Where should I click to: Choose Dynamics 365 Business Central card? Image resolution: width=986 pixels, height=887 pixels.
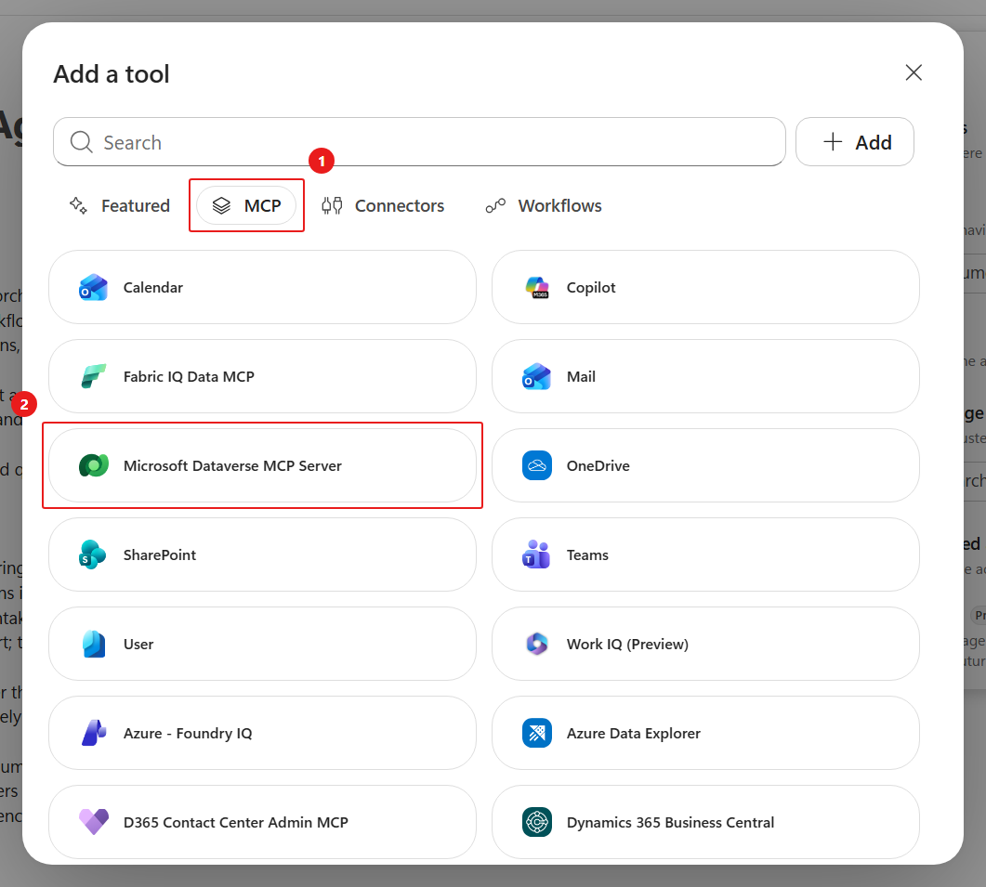(x=705, y=822)
